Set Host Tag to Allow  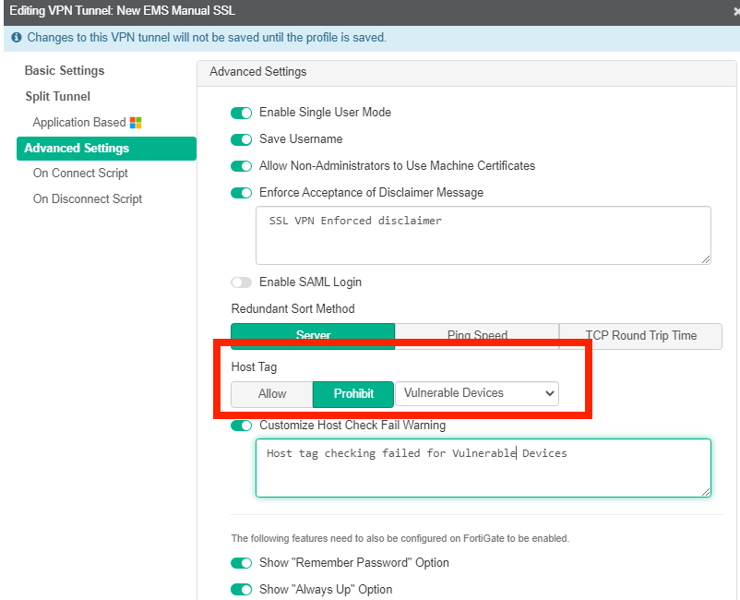click(272, 393)
